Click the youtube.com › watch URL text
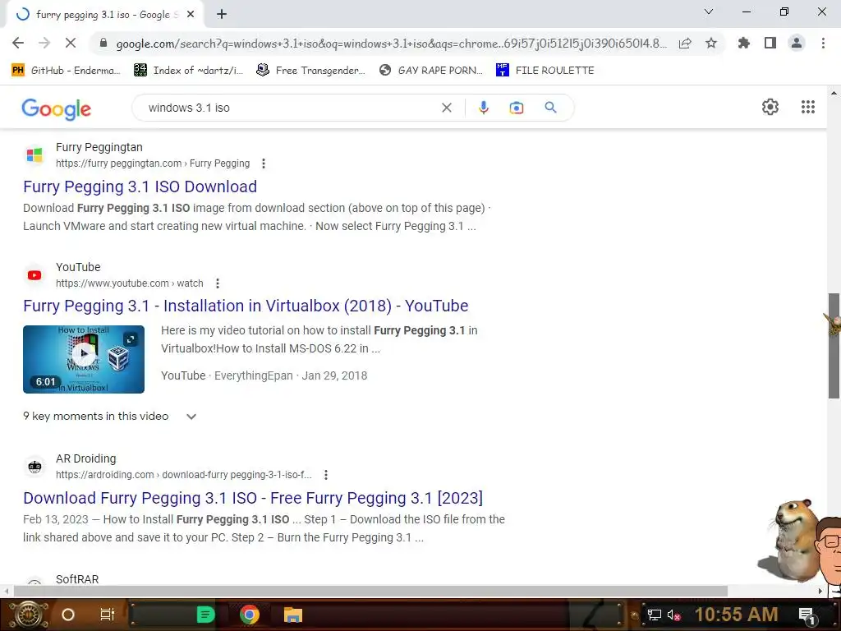The image size is (841, 631). (129, 283)
